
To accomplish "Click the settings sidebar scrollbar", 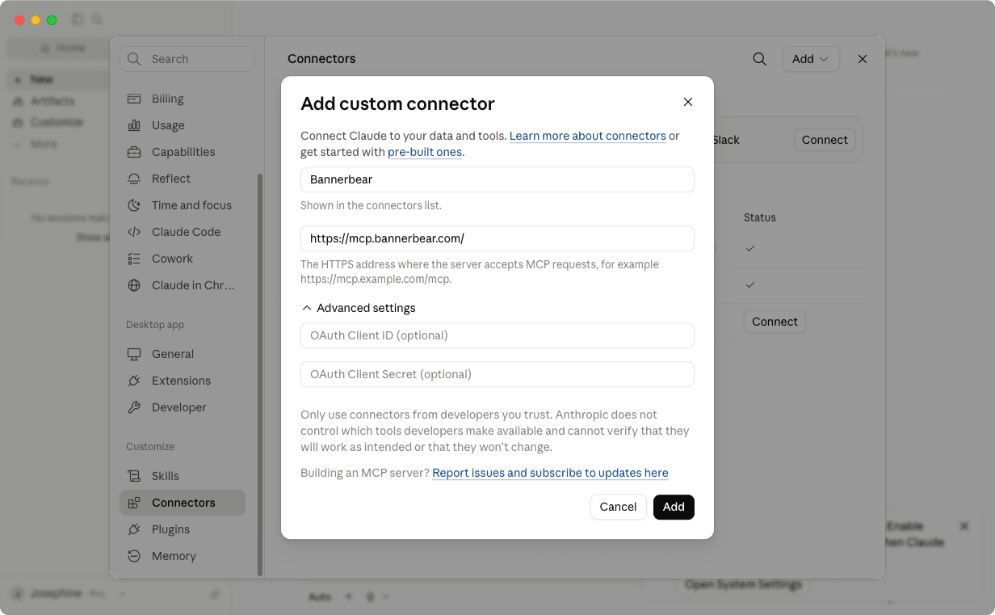I will 259,375.
